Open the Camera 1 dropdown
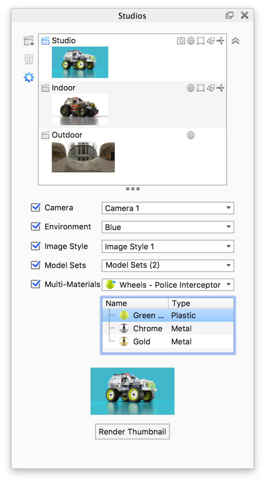Screen dimensions: 265x481 tap(168, 208)
